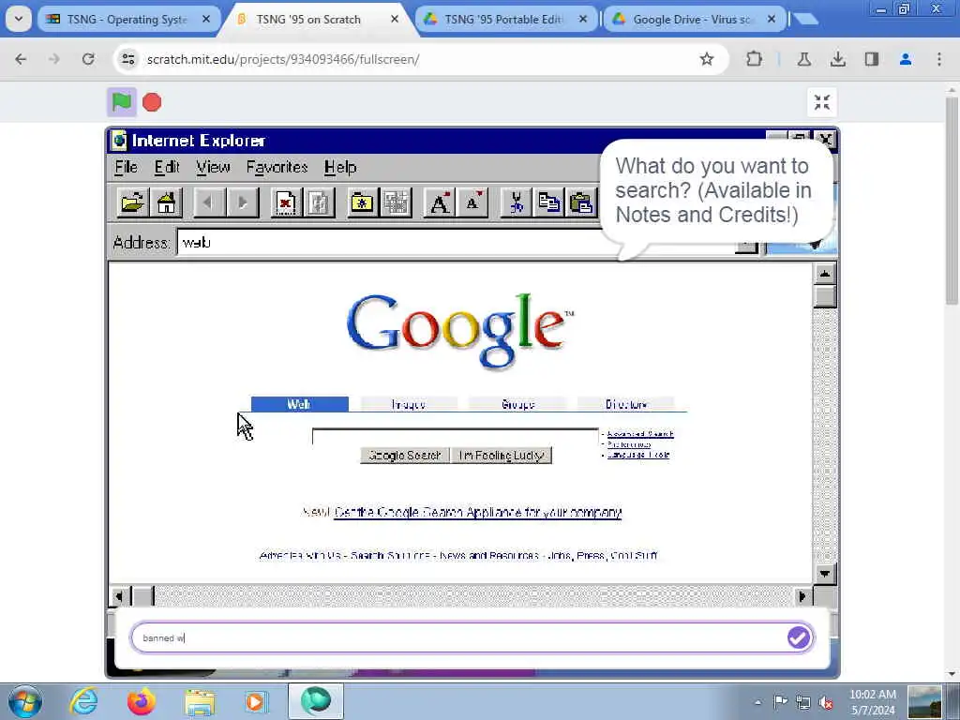Viewport: 960px width, 720px height.
Task: Open the Windows Start button
Action: 25,701
